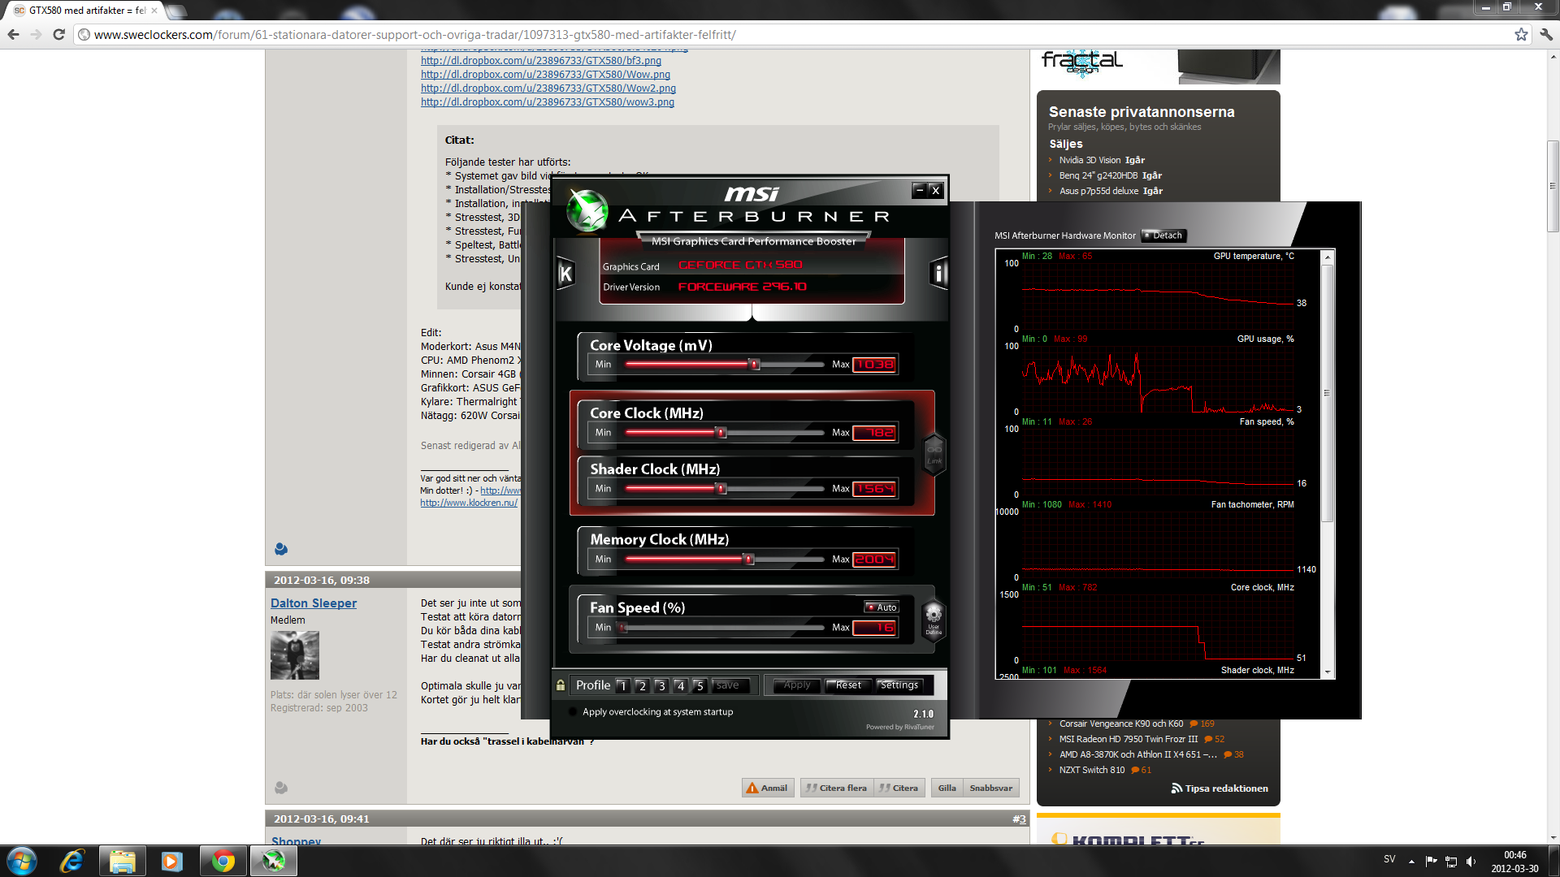Open a new Chrome tab
Screen dimensions: 1560x877
[x=176, y=11]
